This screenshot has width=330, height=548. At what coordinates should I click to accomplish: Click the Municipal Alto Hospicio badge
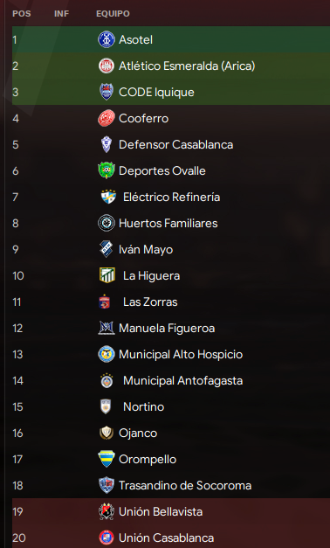click(107, 354)
